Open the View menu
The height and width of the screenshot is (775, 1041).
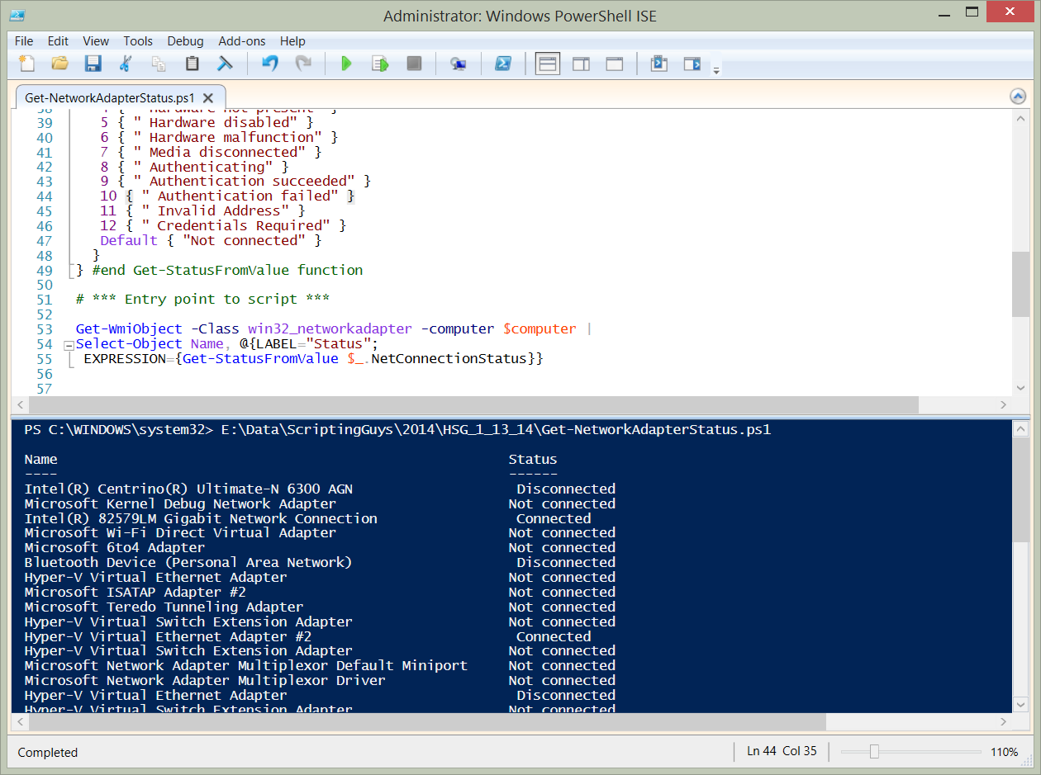[96, 40]
